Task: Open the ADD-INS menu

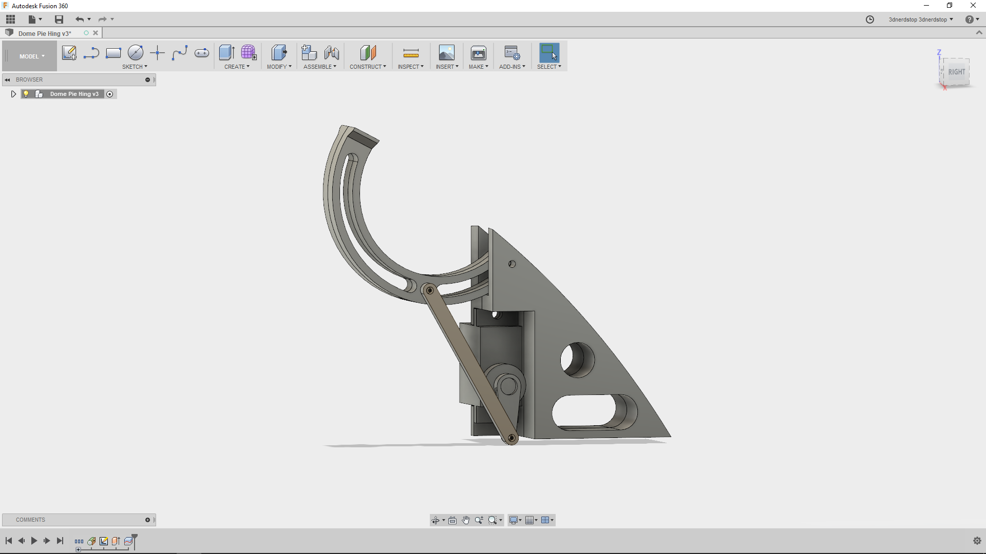Action: tap(512, 67)
